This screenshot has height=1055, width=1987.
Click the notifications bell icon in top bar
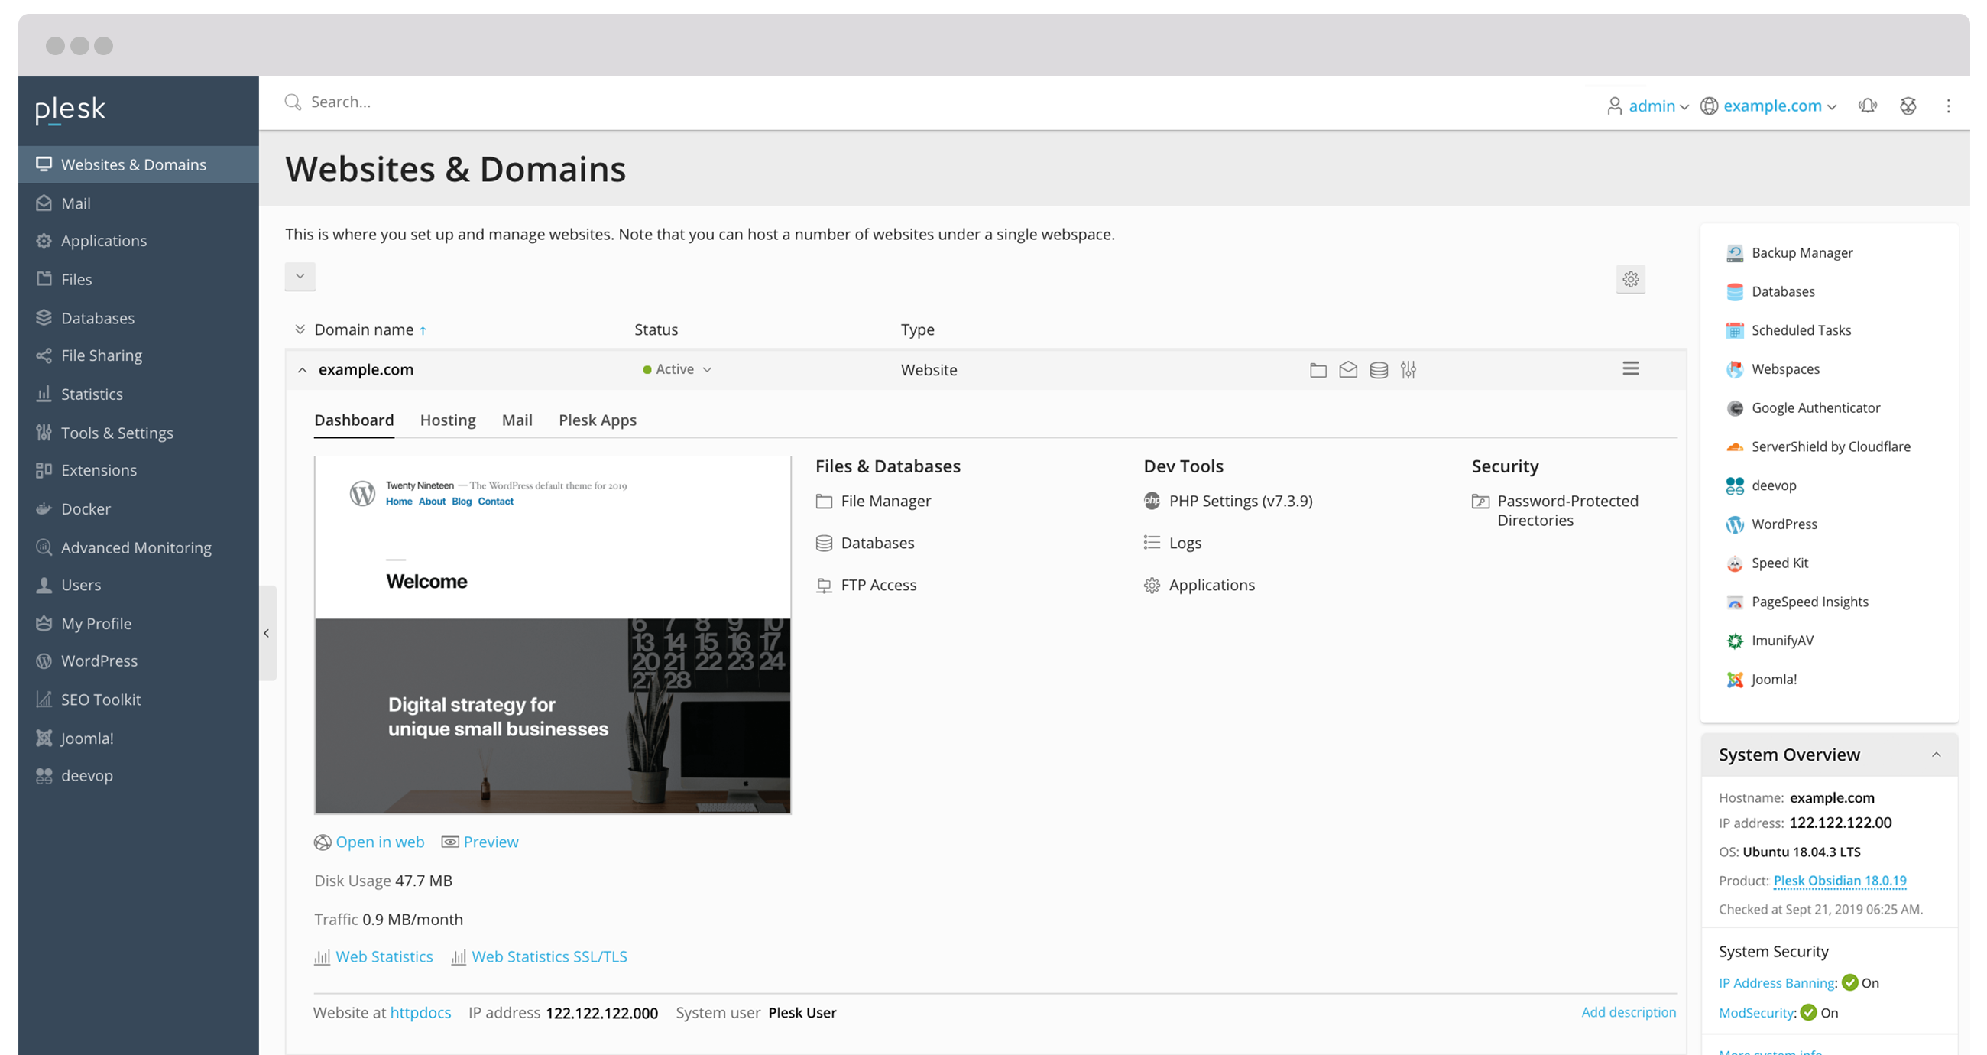click(1868, 105)
